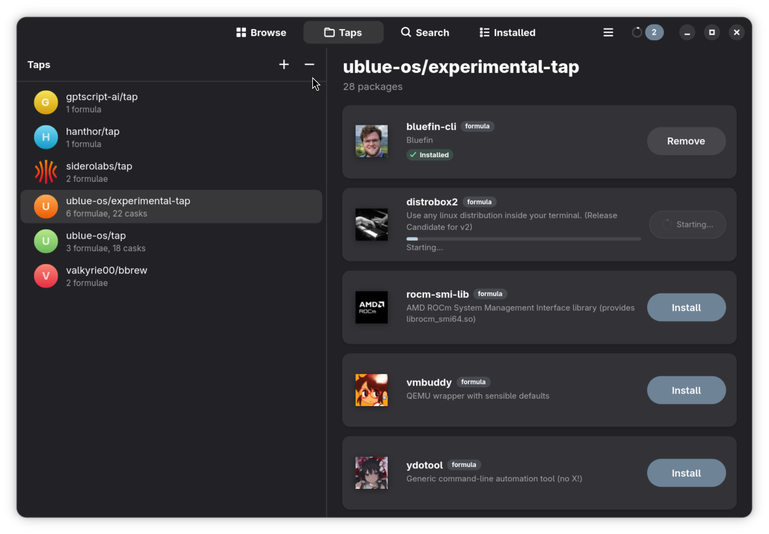The height and width of the screenshot is (534, 769).
Task: Install the ydotool package
Action: [x=686, y=473]
